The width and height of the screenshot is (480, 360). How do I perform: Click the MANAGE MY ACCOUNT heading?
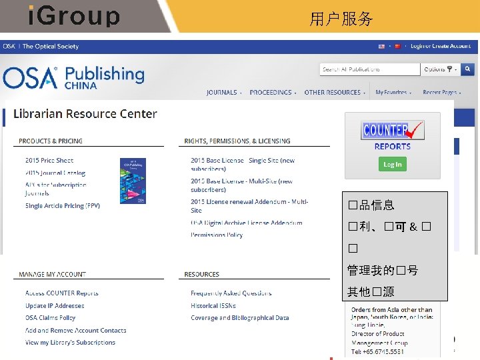pos(53,274)
